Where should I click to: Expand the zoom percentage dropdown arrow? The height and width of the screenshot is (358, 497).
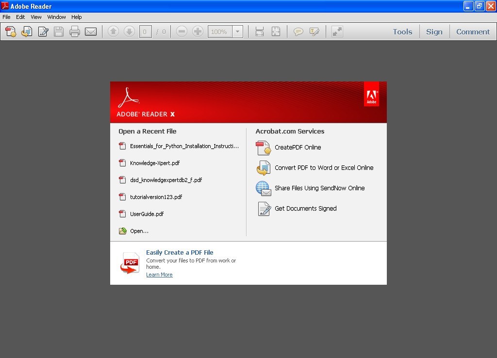237,32
